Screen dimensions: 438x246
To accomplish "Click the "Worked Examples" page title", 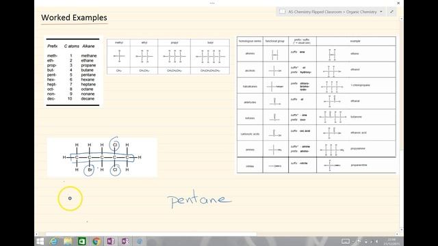I will tap(74, 18).
